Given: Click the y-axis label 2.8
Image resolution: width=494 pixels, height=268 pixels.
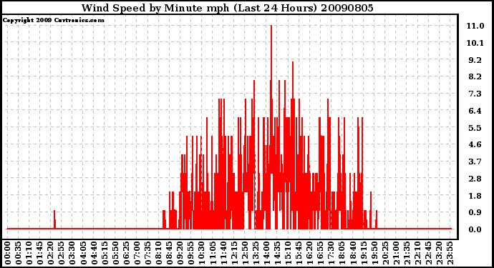Looking at the screenshot, I should pos(475,179).
